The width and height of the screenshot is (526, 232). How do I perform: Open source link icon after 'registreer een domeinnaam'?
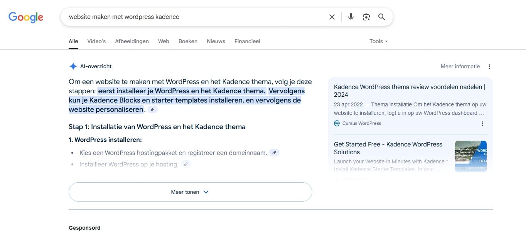[274, 153]
